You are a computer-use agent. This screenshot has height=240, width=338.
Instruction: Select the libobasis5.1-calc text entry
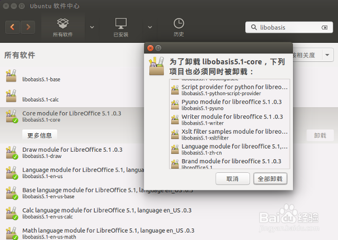(40, 99)
